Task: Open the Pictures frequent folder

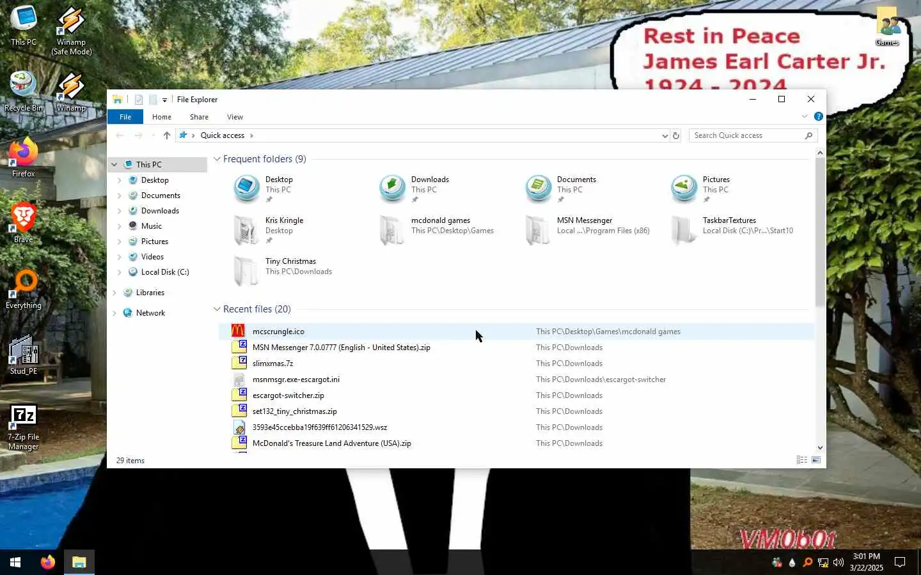Action: click(x=700, y=189)
